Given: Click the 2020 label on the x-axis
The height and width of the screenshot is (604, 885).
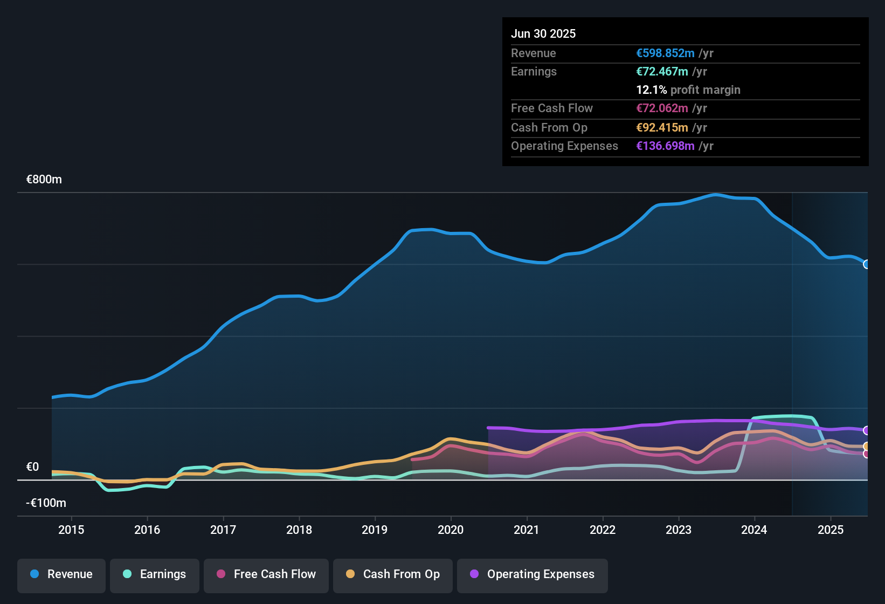Looking at the screenshot, I should [451, 530].
